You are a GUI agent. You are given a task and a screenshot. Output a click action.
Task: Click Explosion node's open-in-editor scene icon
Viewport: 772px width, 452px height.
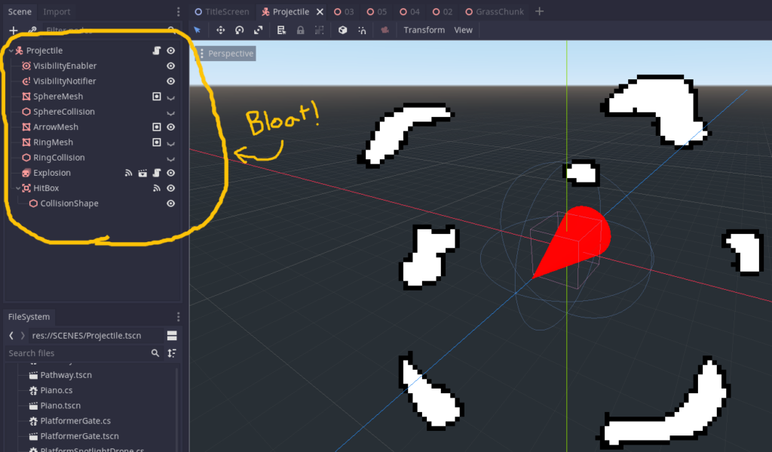[142, 173]
